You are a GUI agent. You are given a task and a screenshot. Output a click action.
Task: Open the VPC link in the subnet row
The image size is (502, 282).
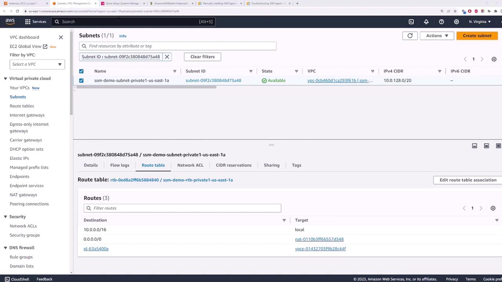tap(340, 81)
